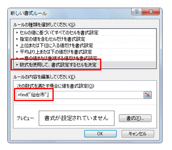Open help with the question mark icon
The height and width of the screenshot is (150, 172).
pyautogui.click(x=137, y=12)
